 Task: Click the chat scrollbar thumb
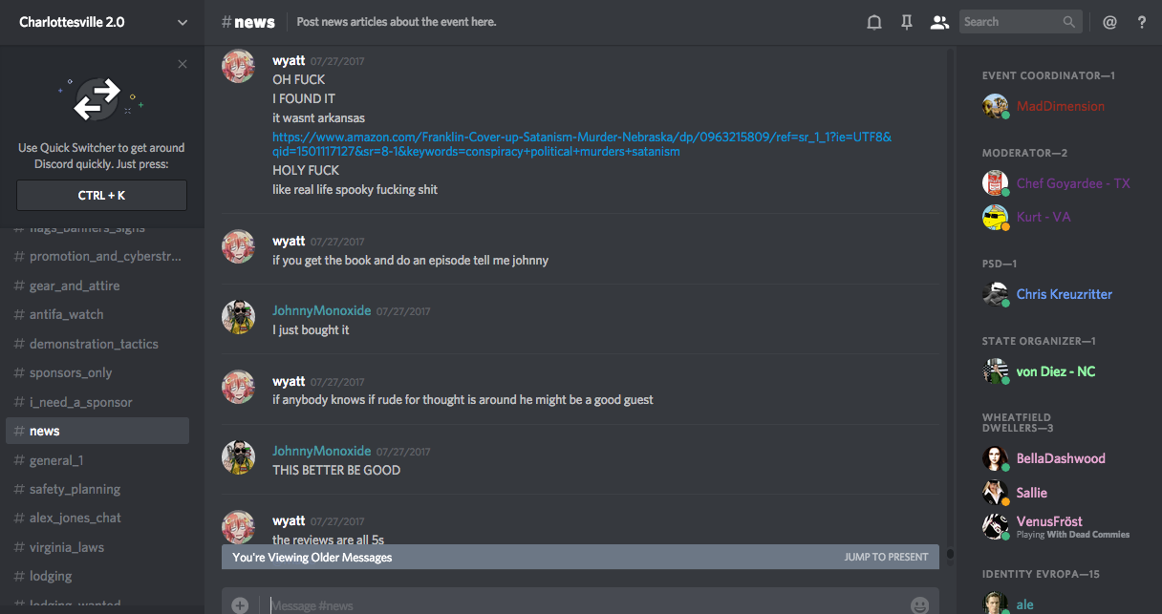point(950,554)
